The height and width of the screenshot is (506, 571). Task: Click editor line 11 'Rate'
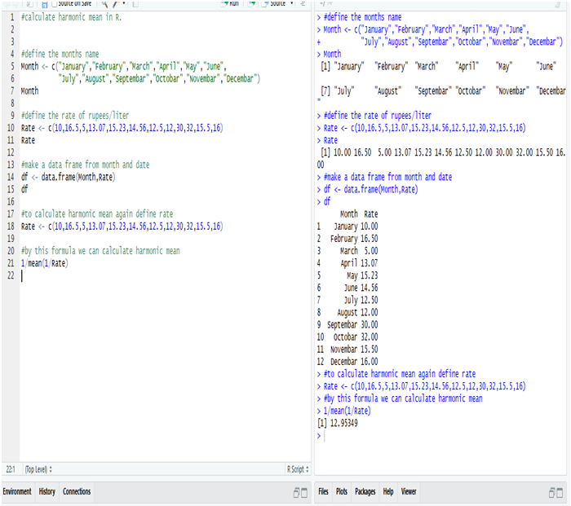coord(28,140)
